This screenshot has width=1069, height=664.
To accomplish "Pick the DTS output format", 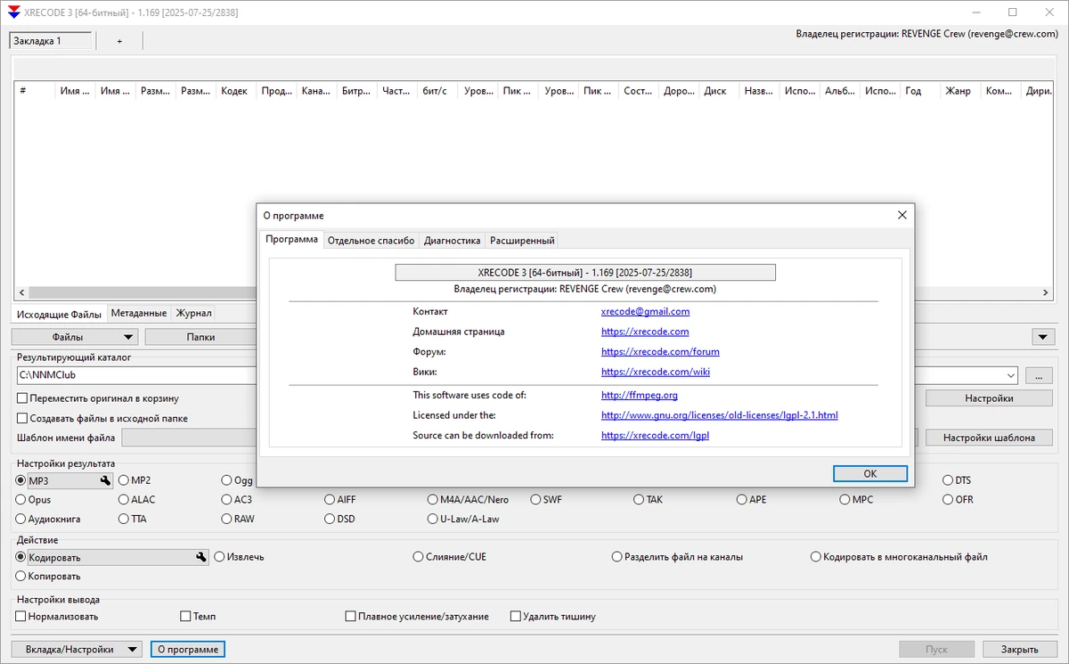I will 957,480.
